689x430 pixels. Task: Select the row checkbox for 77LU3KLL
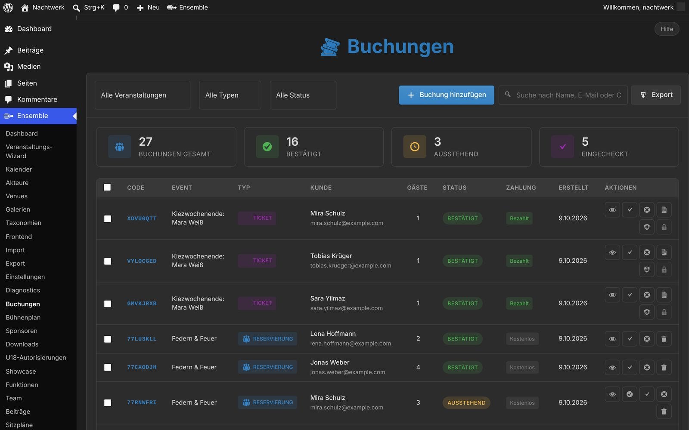[x=108, y=339]
